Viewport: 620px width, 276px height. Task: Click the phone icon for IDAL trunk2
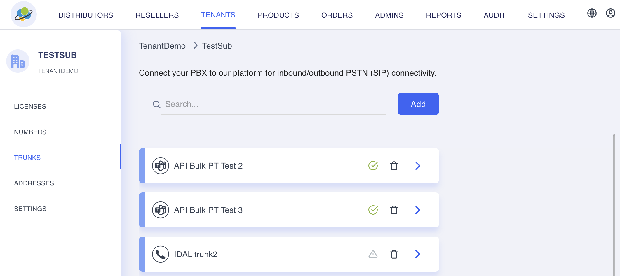click(x=160, y=254)
